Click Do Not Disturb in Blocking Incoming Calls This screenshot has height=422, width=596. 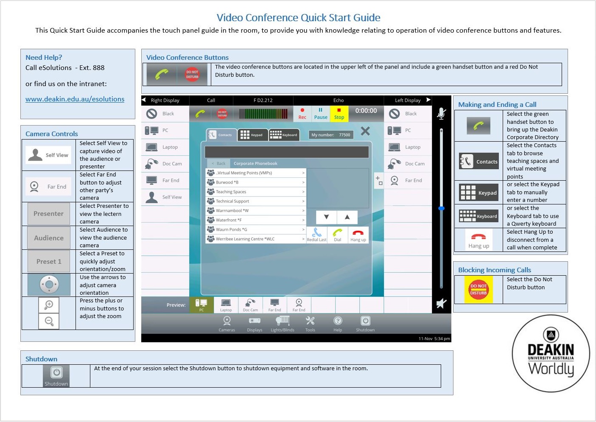pyautogui.click(x=478, y=290)
